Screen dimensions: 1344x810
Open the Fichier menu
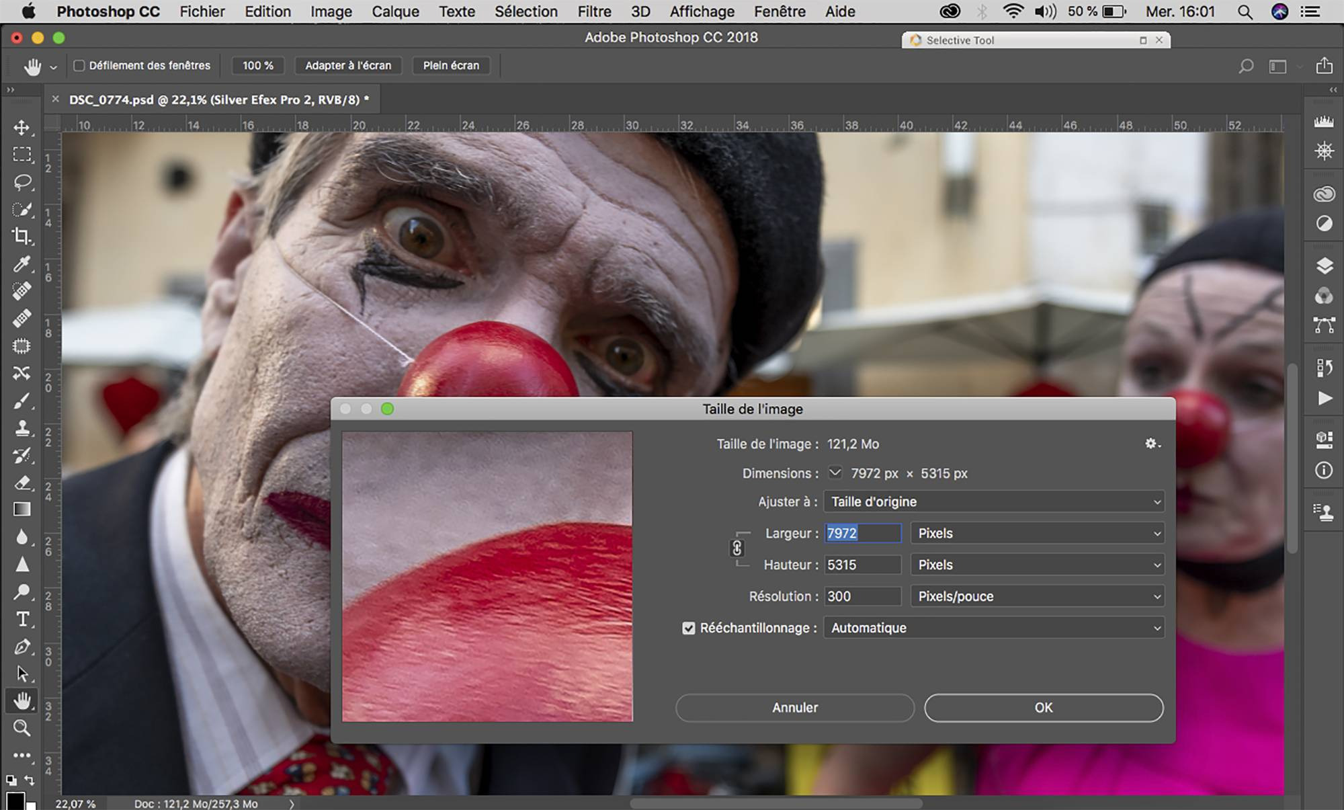[202, 11]
